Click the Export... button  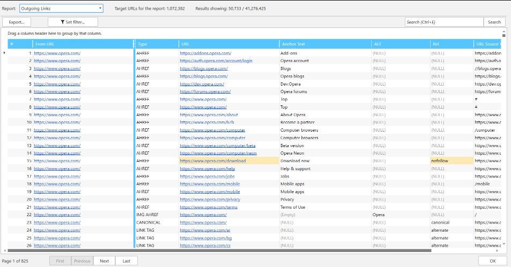17,22
